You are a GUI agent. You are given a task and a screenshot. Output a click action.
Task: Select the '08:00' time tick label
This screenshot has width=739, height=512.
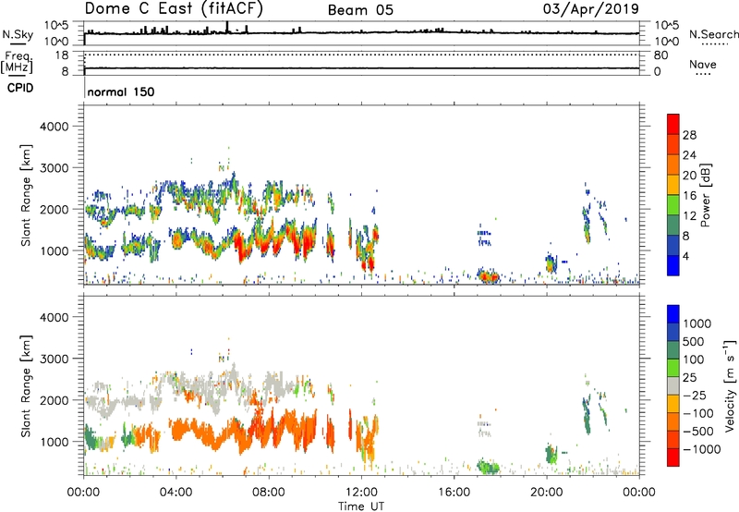click(269, 493)
